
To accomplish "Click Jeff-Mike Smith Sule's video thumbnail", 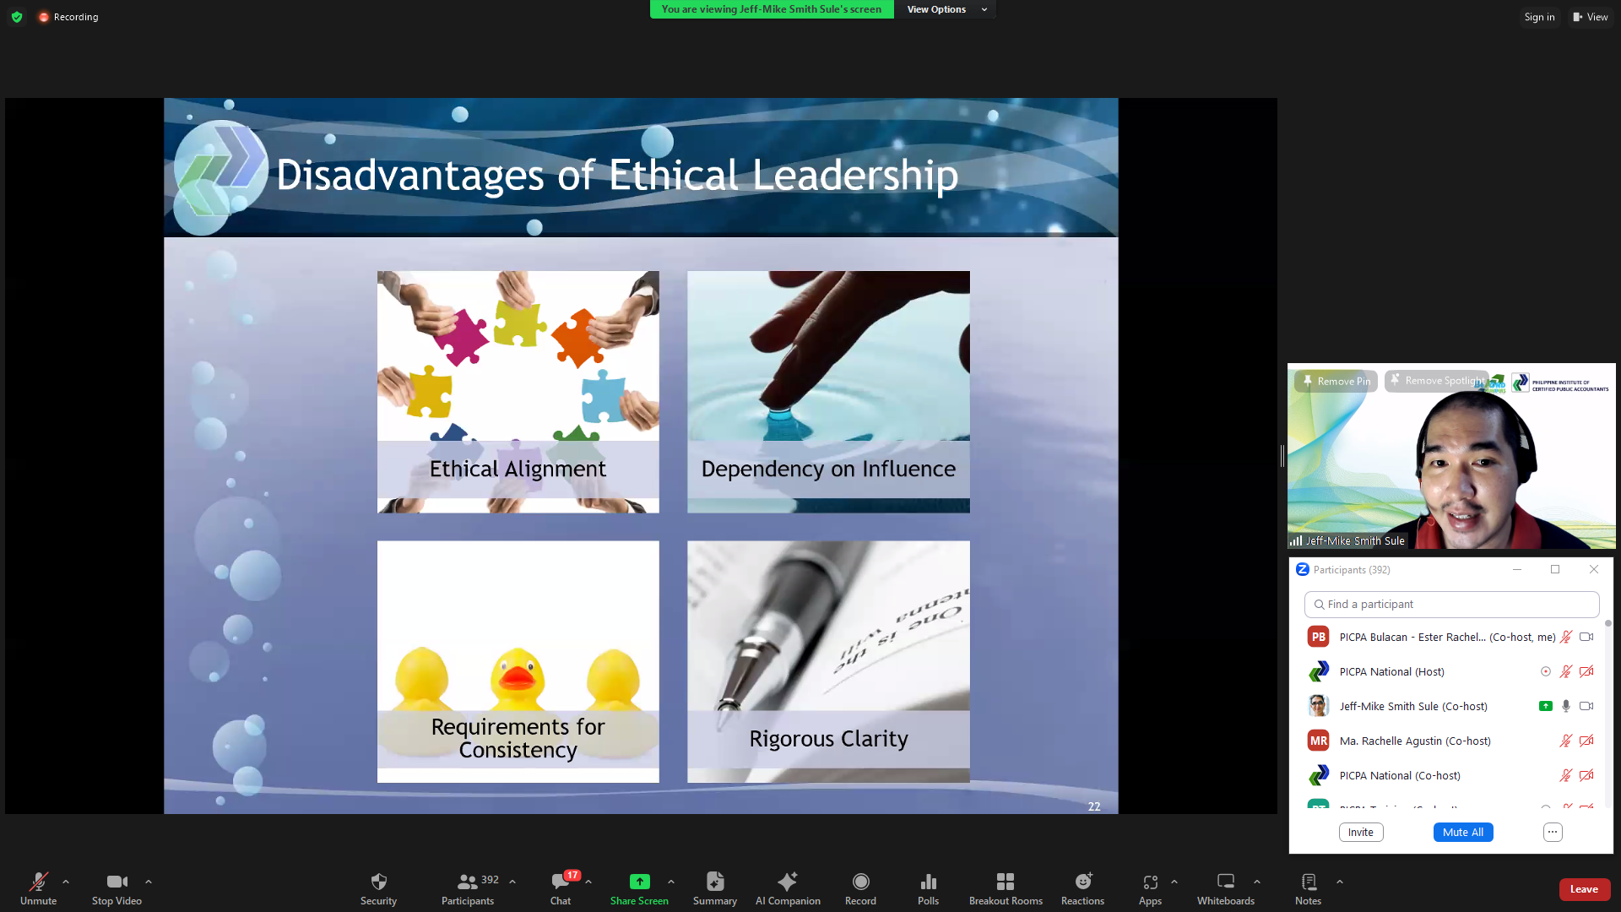I will (1451, 456).
